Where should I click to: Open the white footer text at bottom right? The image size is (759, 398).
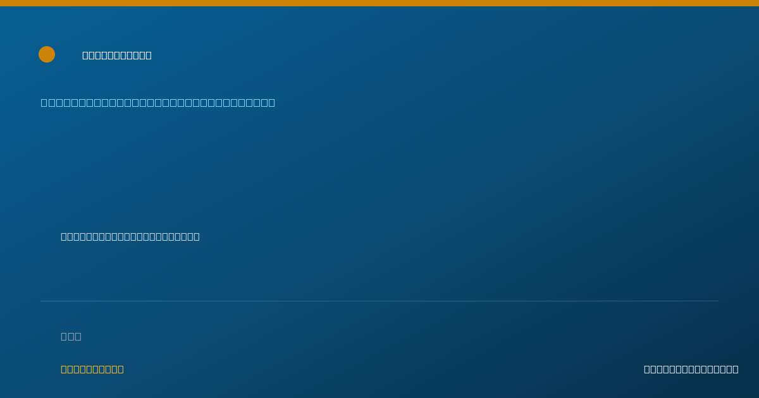coord(691,369)
